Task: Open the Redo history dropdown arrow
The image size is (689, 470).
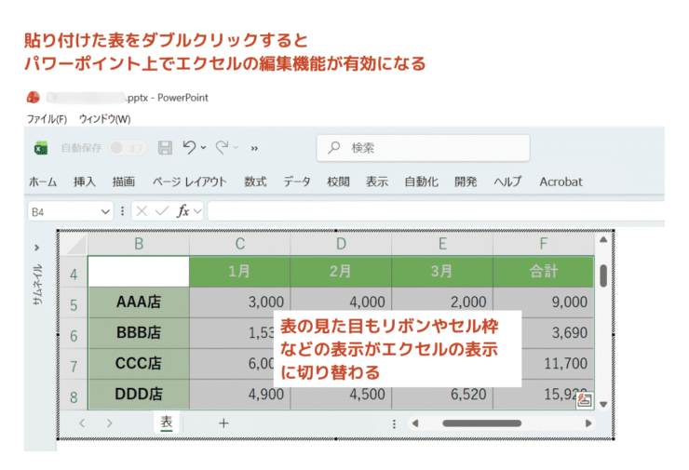Action: 236,148
